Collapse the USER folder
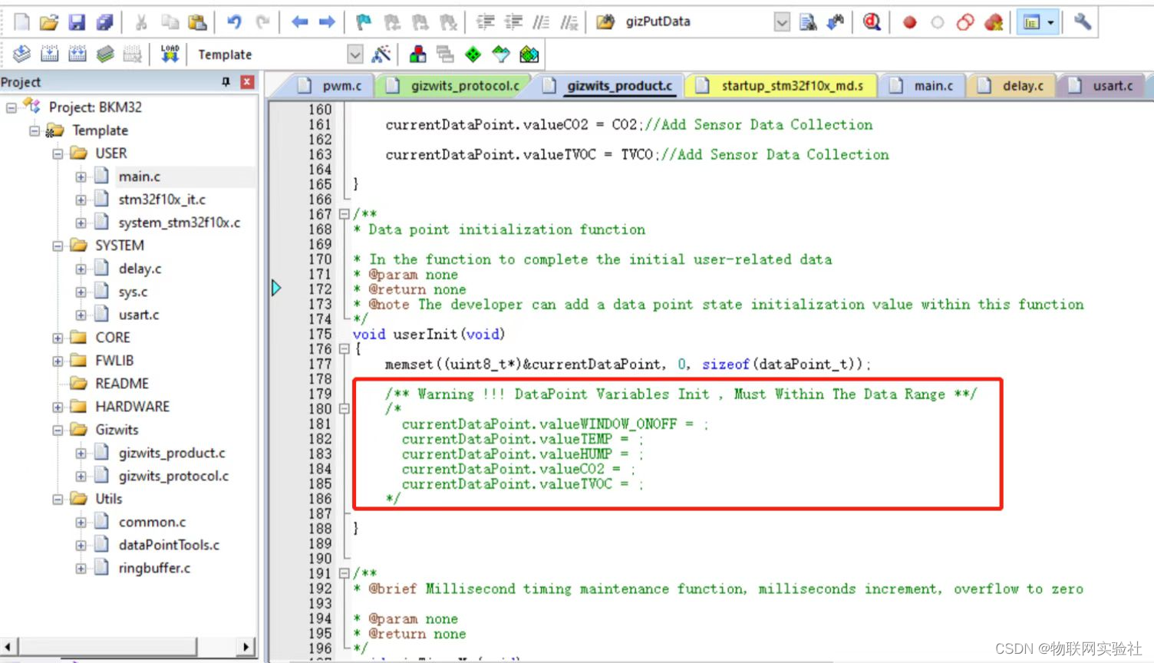The image size is (1154, 663). point(58,153)
